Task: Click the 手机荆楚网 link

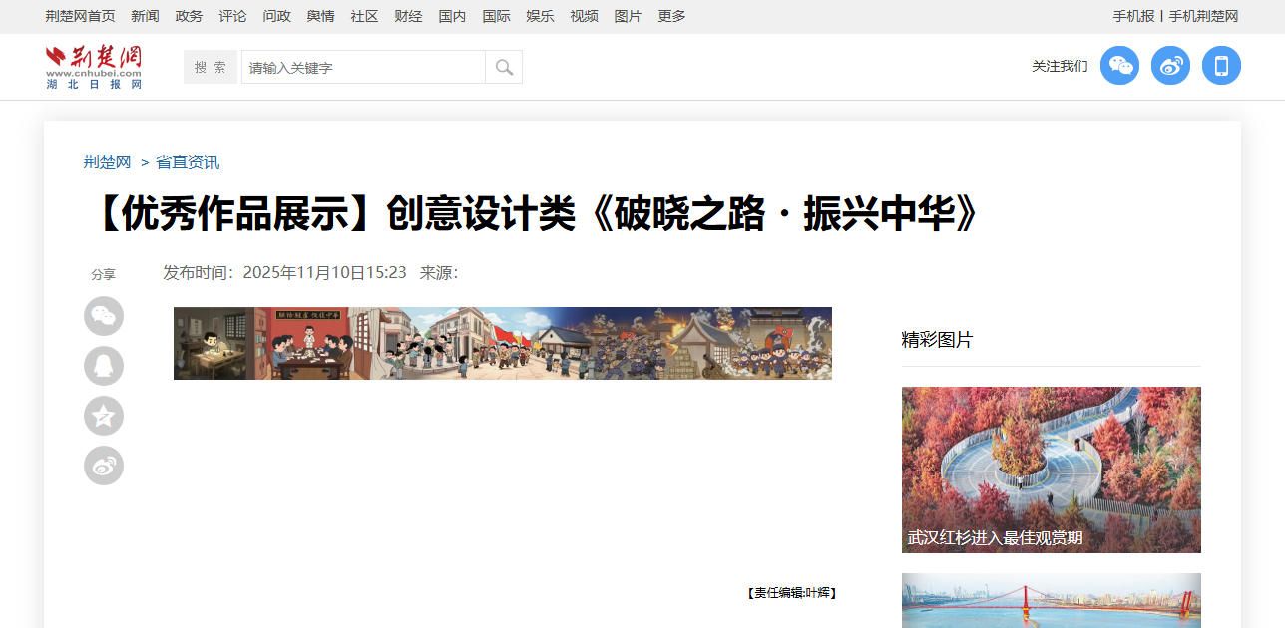Action: coord(1203,16)
